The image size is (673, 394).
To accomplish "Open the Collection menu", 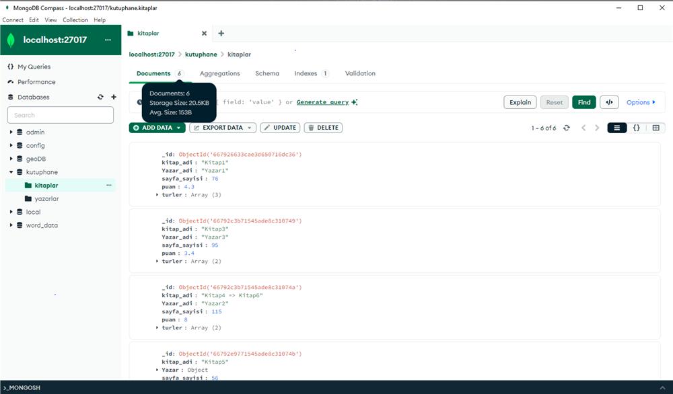I will (x=75, y=19).
